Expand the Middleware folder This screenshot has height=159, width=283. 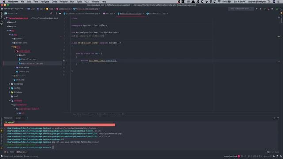click(x=15, y=68)
